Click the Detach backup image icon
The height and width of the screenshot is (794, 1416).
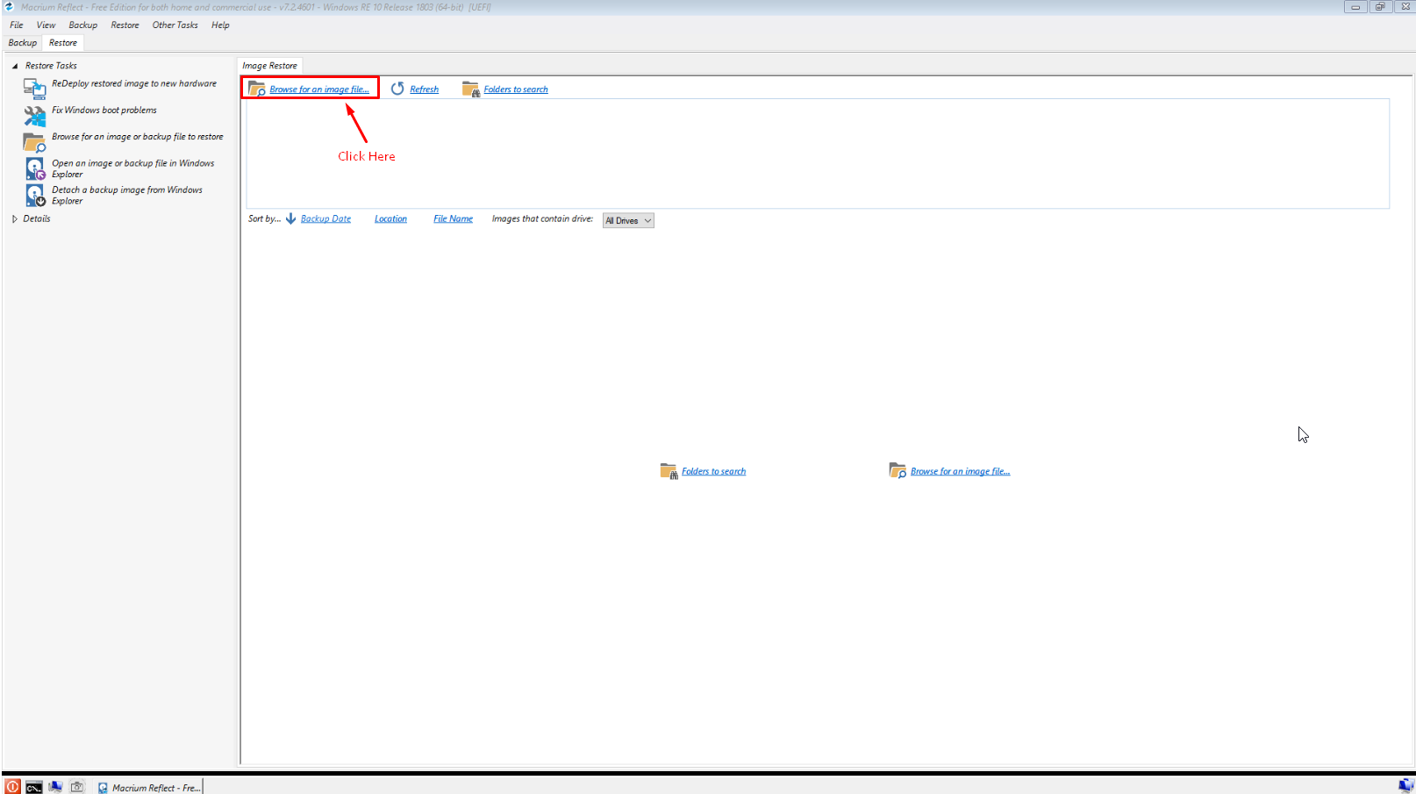coord(34,195)
